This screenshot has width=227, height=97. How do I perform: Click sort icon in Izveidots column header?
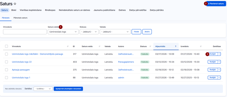[x=201, y=47]
